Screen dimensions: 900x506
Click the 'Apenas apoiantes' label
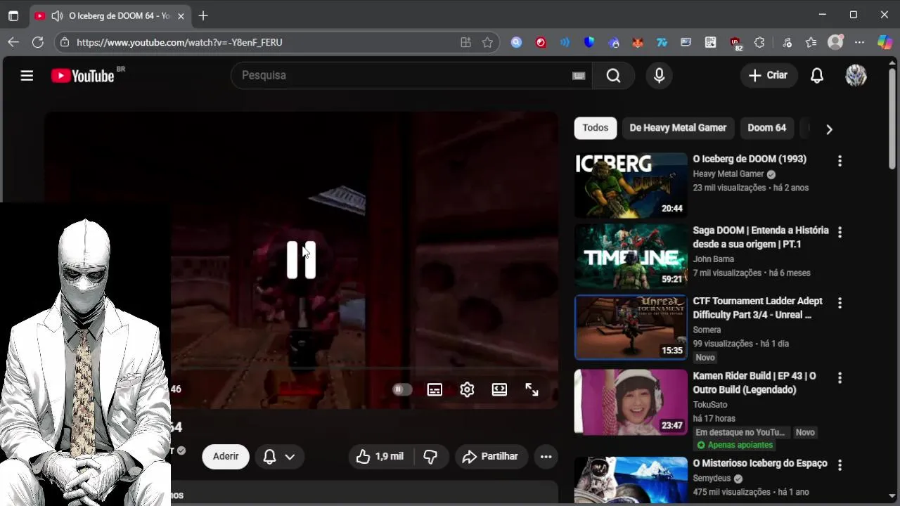click(735, 446)
